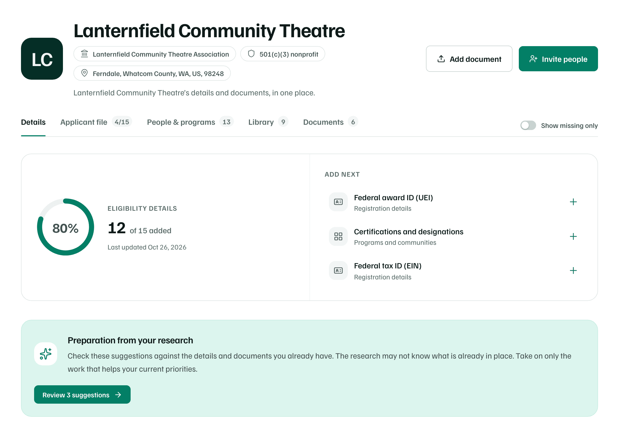Click the 9 count badge on Library
This screenshot has height=433, width=619.
click(x=283, y=122)
